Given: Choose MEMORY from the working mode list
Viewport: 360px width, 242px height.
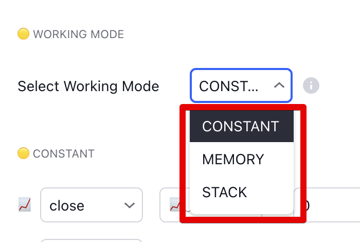Looking at the screenshot, I should point(233,160).
